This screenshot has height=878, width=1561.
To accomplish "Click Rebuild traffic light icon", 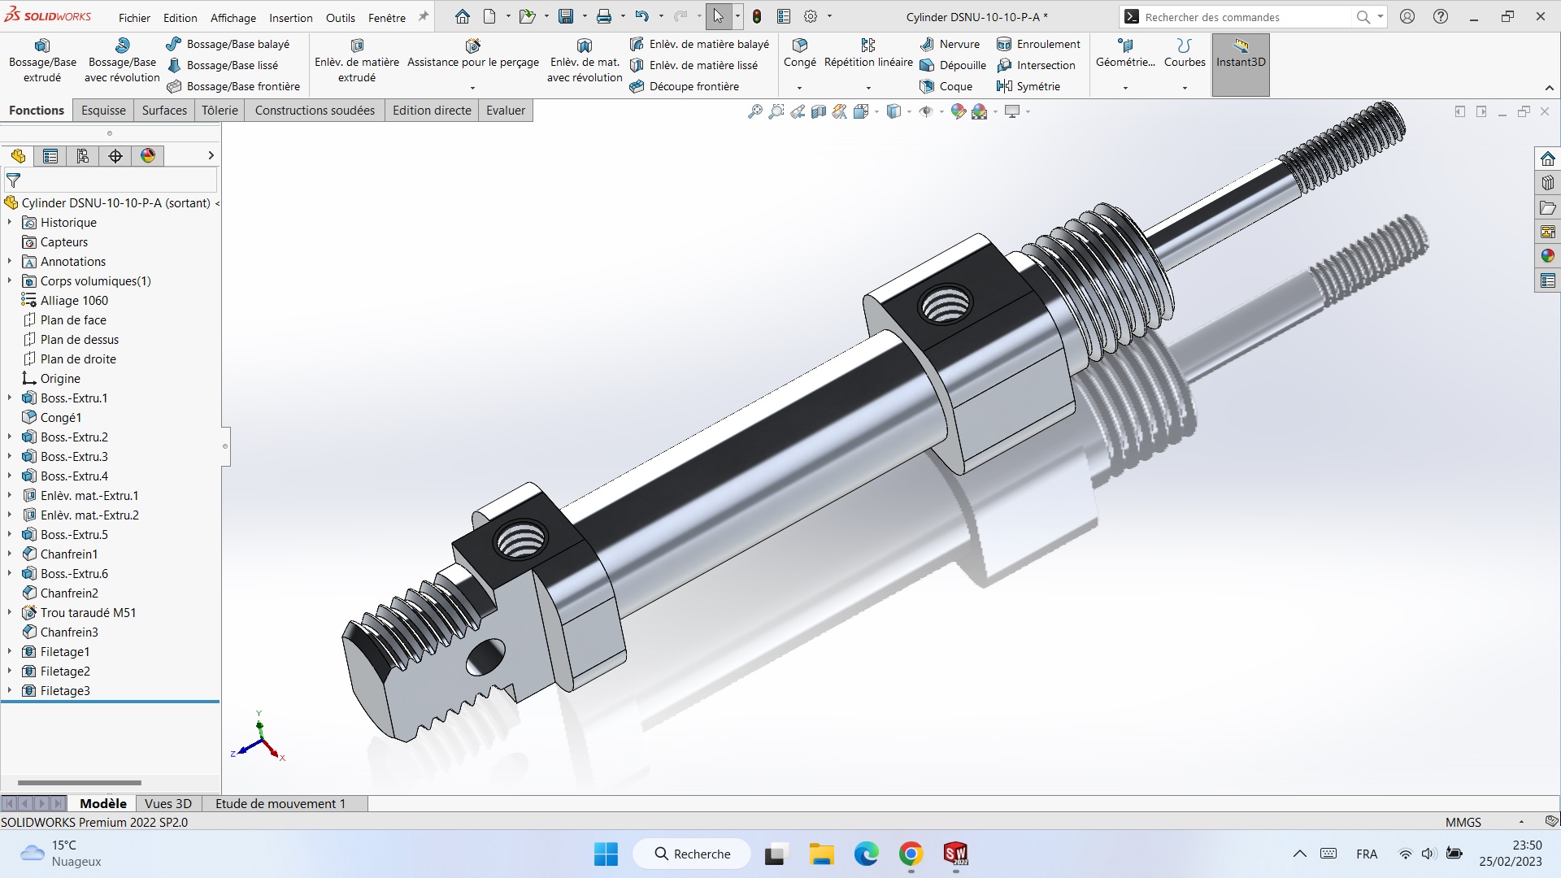I will pos(757,16).
